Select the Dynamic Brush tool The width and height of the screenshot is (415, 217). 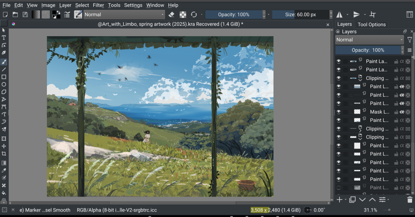click(x=4, y=122)
